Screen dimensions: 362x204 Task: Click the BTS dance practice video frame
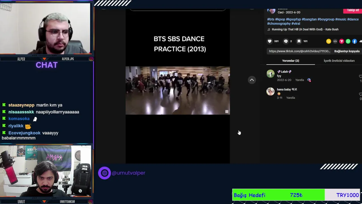[178, 90]
